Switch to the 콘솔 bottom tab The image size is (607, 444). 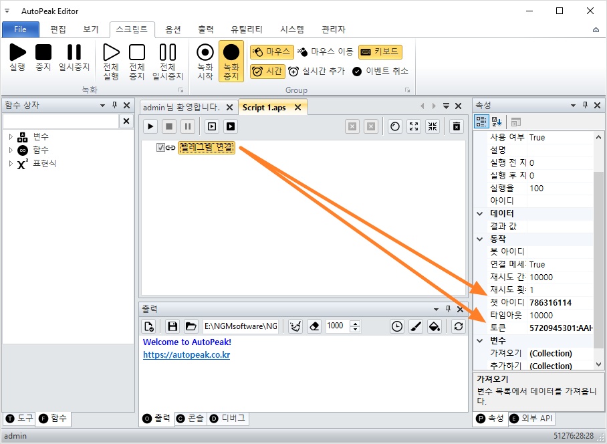point(191,418)
